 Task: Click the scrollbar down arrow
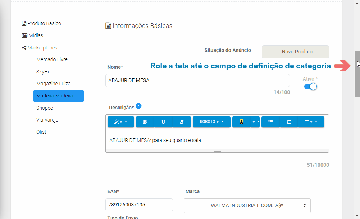click(357, 216)
